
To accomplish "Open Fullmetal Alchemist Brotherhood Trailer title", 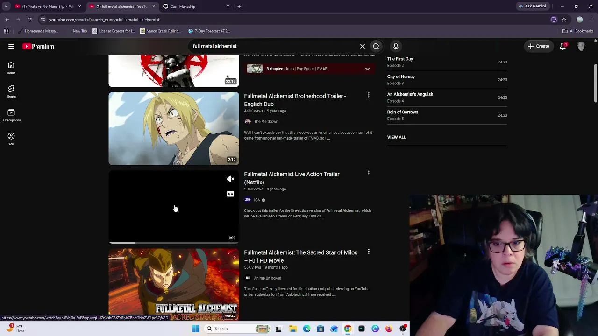I will point(295,100).
